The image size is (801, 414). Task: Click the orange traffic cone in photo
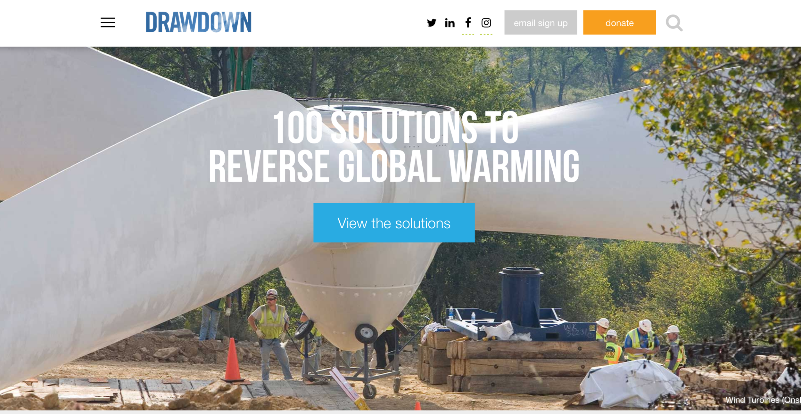pyautogui.click(x=233, y=360)
